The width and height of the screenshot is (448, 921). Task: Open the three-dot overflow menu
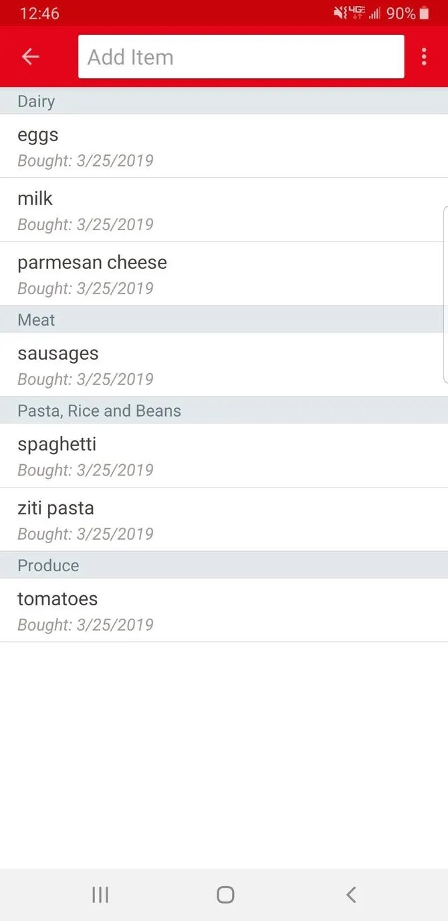point(424,56)
